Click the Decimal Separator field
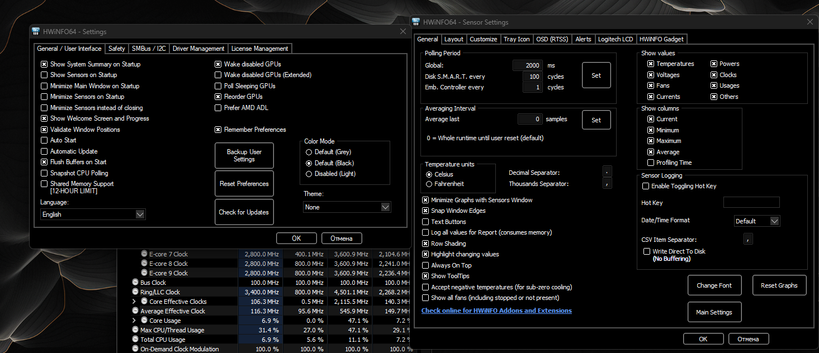 click(x=608, y=173)
